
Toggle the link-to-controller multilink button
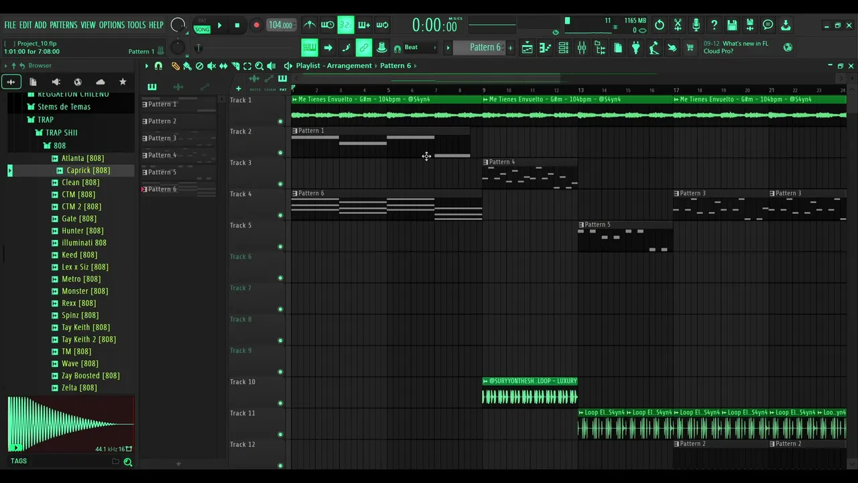pyautogui.click(x=364, y=48)
